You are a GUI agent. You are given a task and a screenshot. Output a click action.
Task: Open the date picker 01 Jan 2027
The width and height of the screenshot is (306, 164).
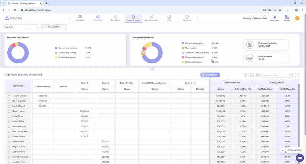(54, 27)
